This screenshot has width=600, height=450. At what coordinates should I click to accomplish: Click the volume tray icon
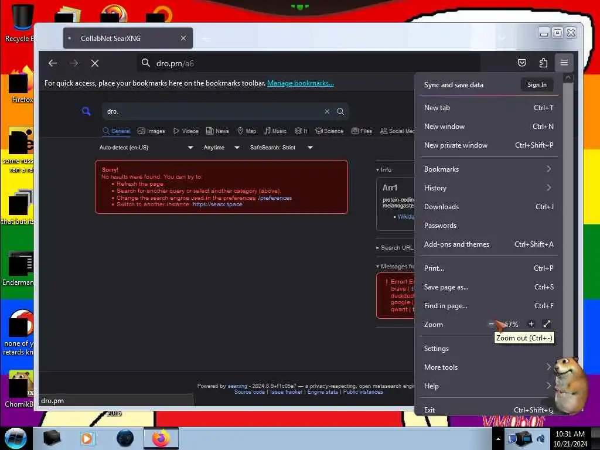click(x=540, y=438)
